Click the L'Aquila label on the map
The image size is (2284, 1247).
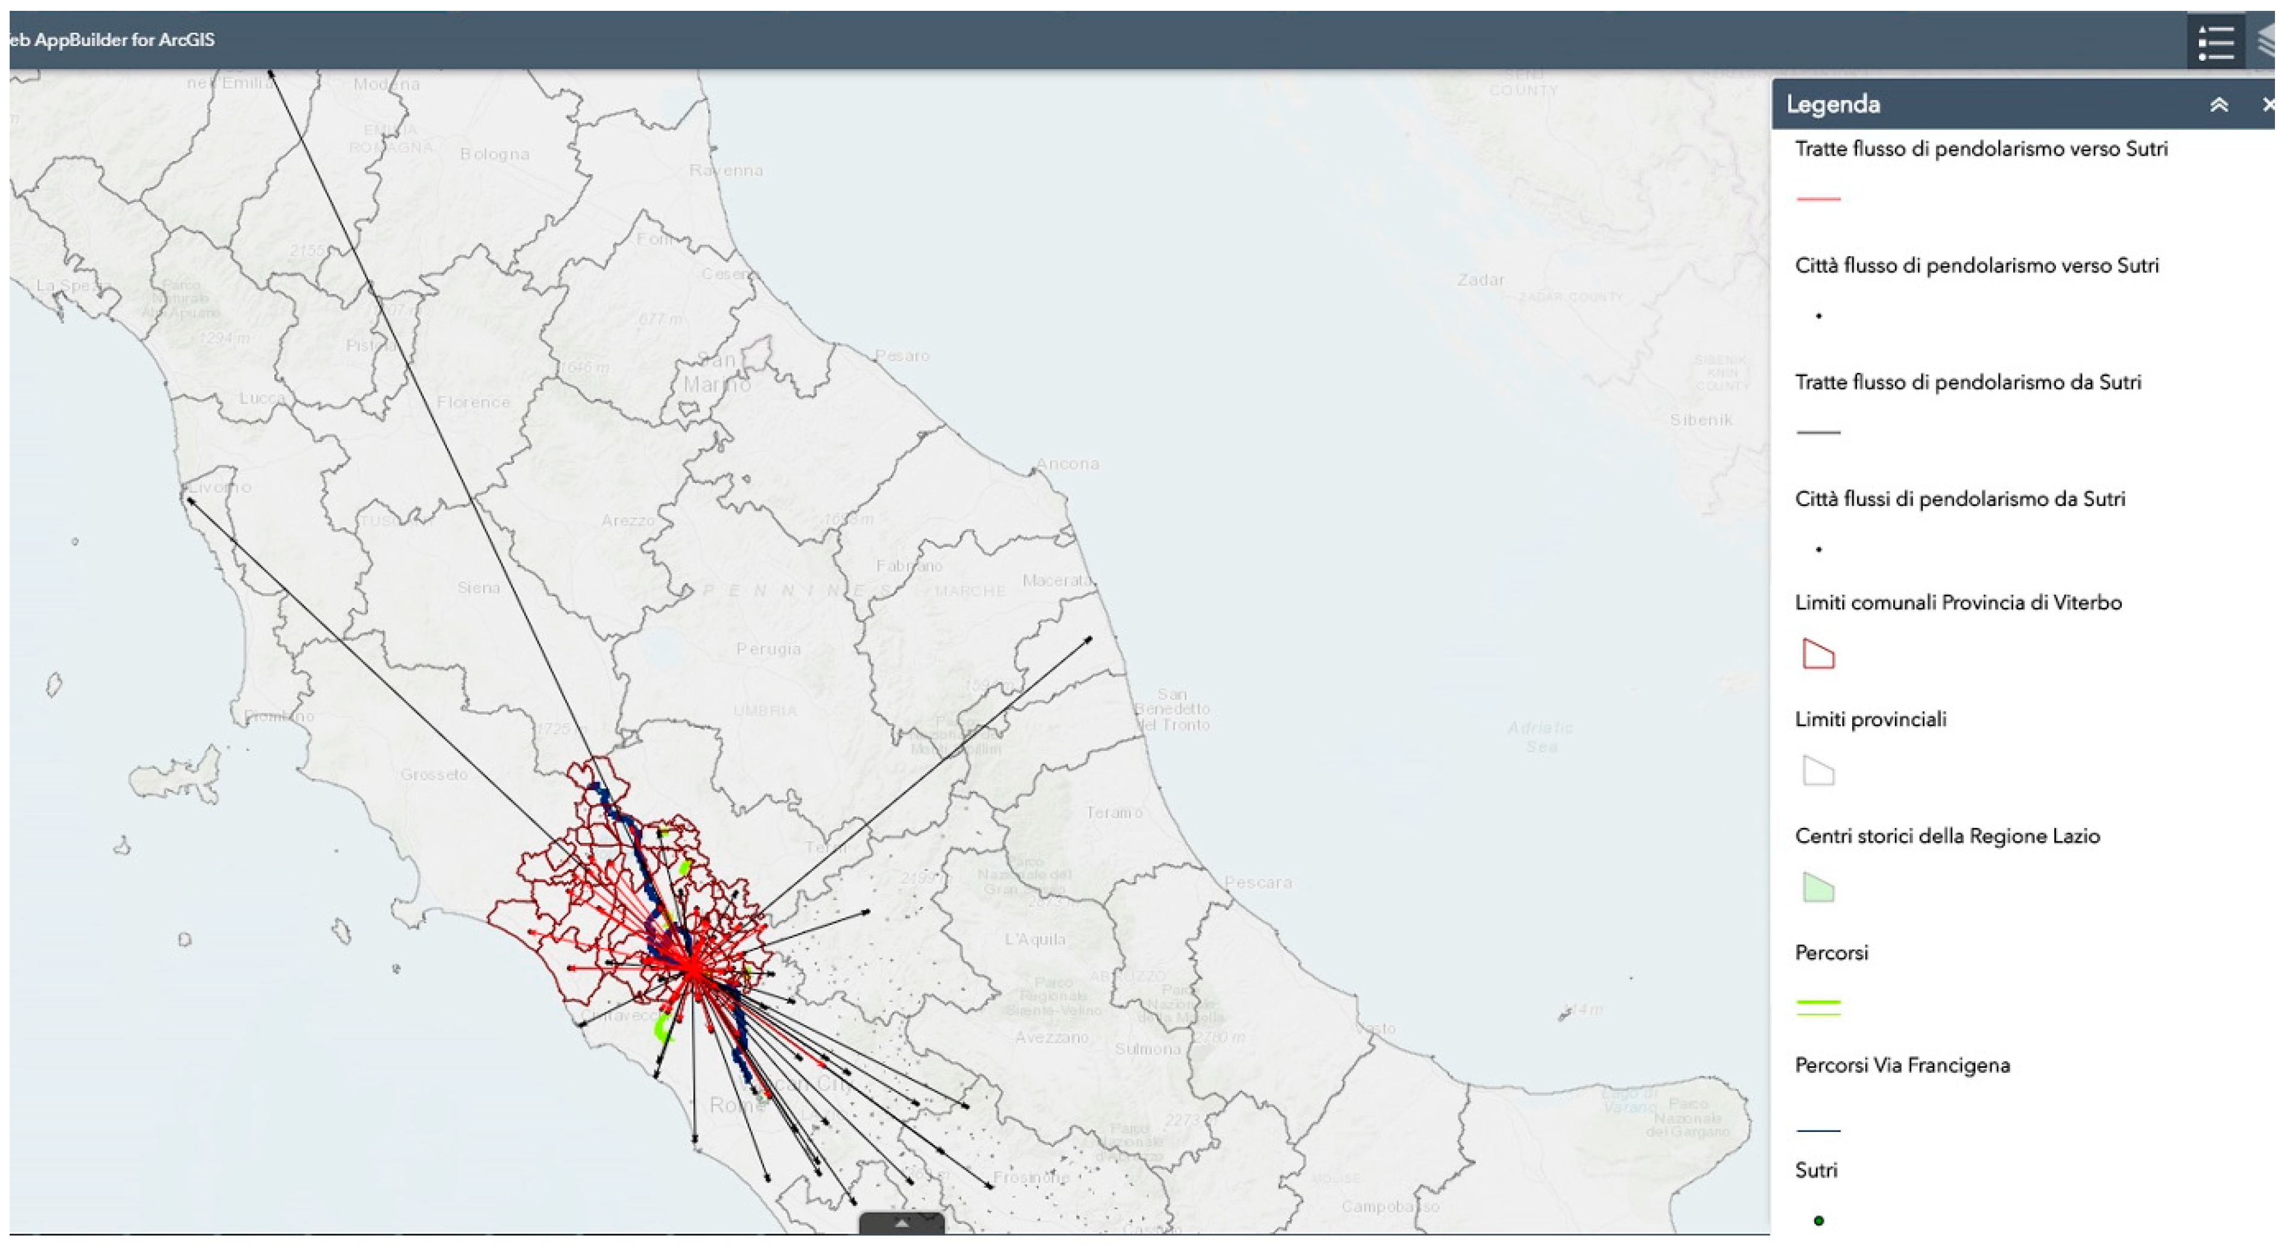tap(1035, 939)
